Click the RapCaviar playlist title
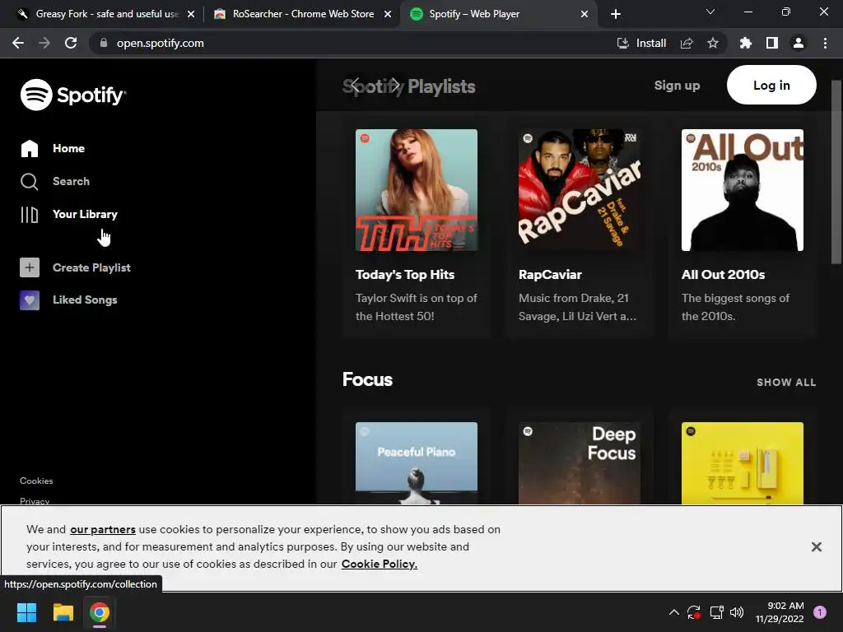Screen dimensions: 843x632 [x=550, y=275]
